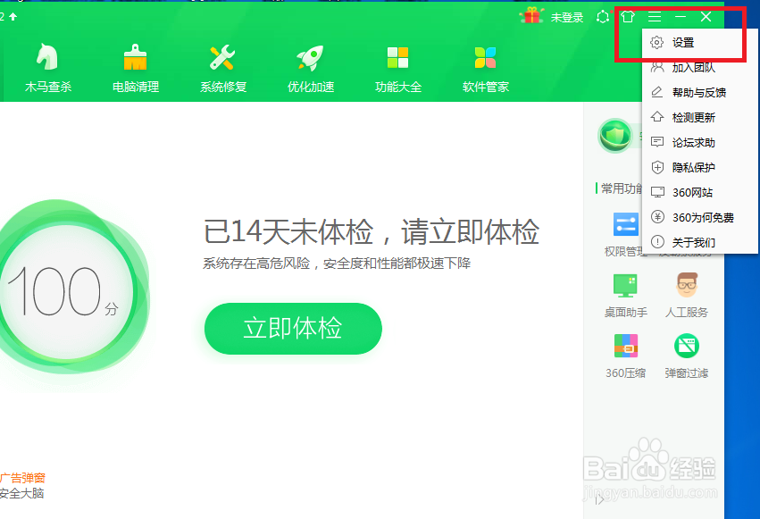Open 弹窗过滤 popup filter

point(687,356)
